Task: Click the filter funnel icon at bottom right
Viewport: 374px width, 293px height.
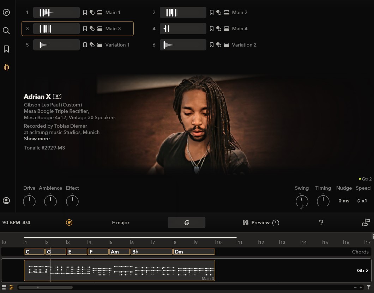Action: 369,287
